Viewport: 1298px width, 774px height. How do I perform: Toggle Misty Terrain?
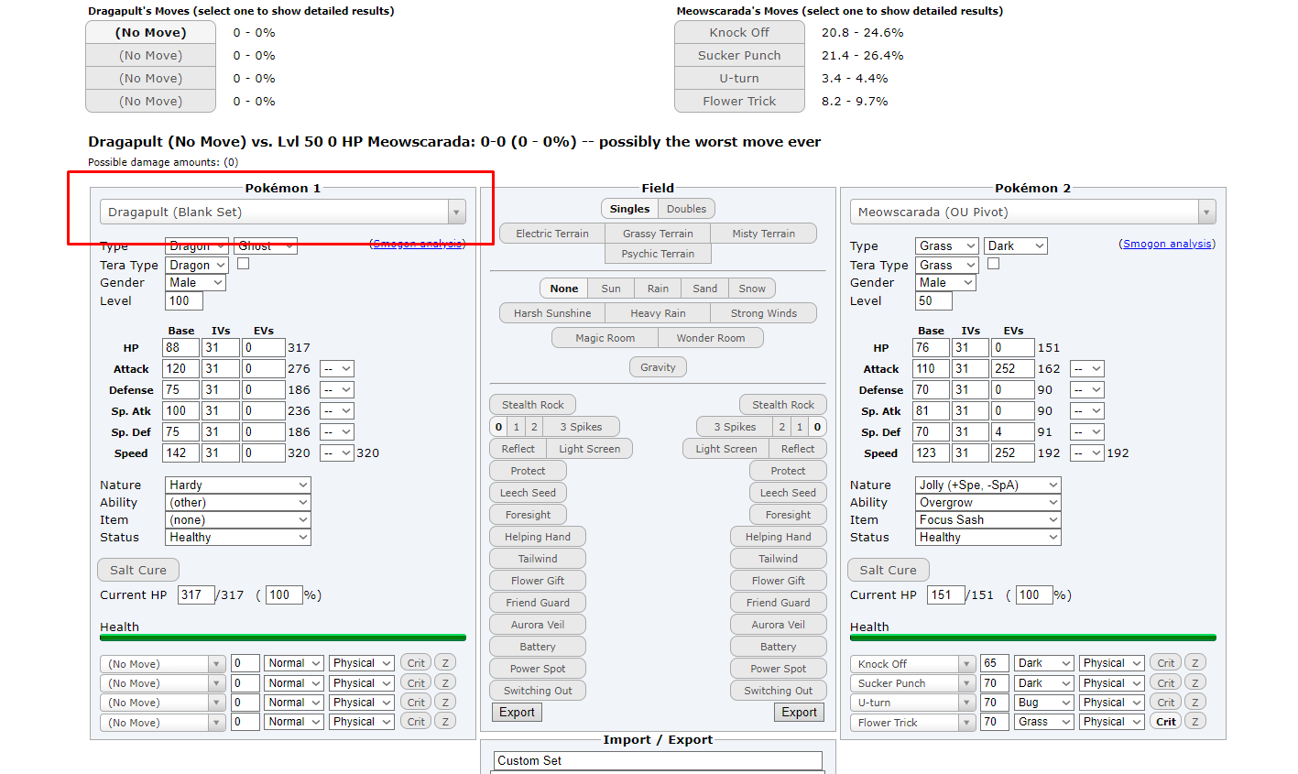pyautogui.click(x=763, y=234)
